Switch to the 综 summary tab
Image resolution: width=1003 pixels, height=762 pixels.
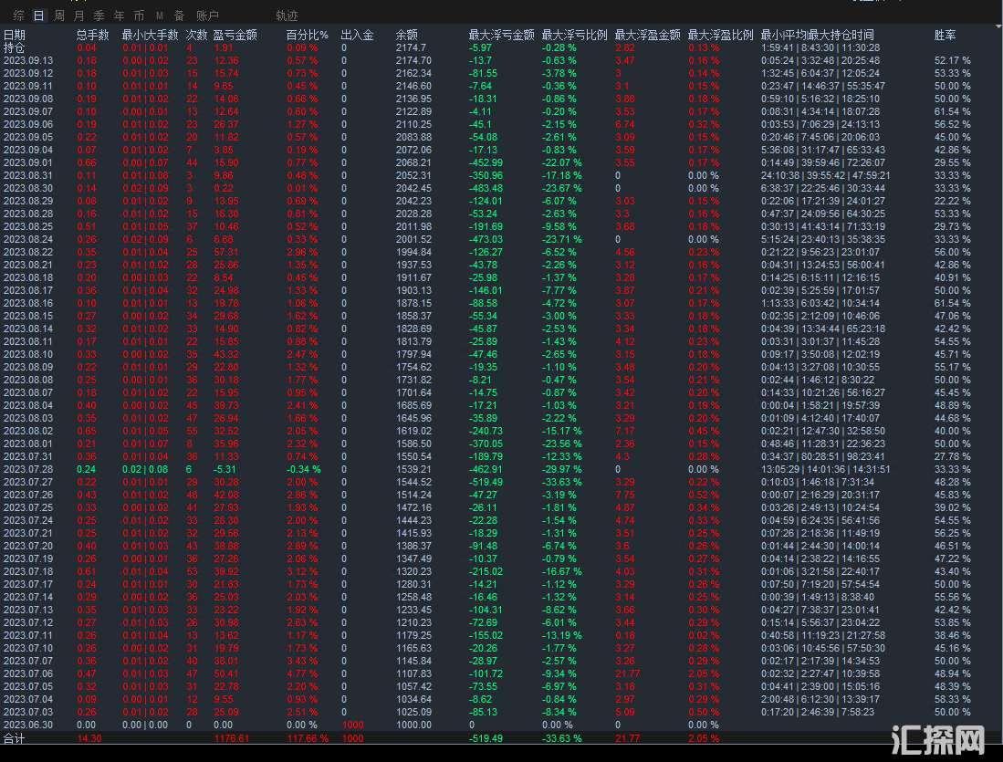[18, 16]
